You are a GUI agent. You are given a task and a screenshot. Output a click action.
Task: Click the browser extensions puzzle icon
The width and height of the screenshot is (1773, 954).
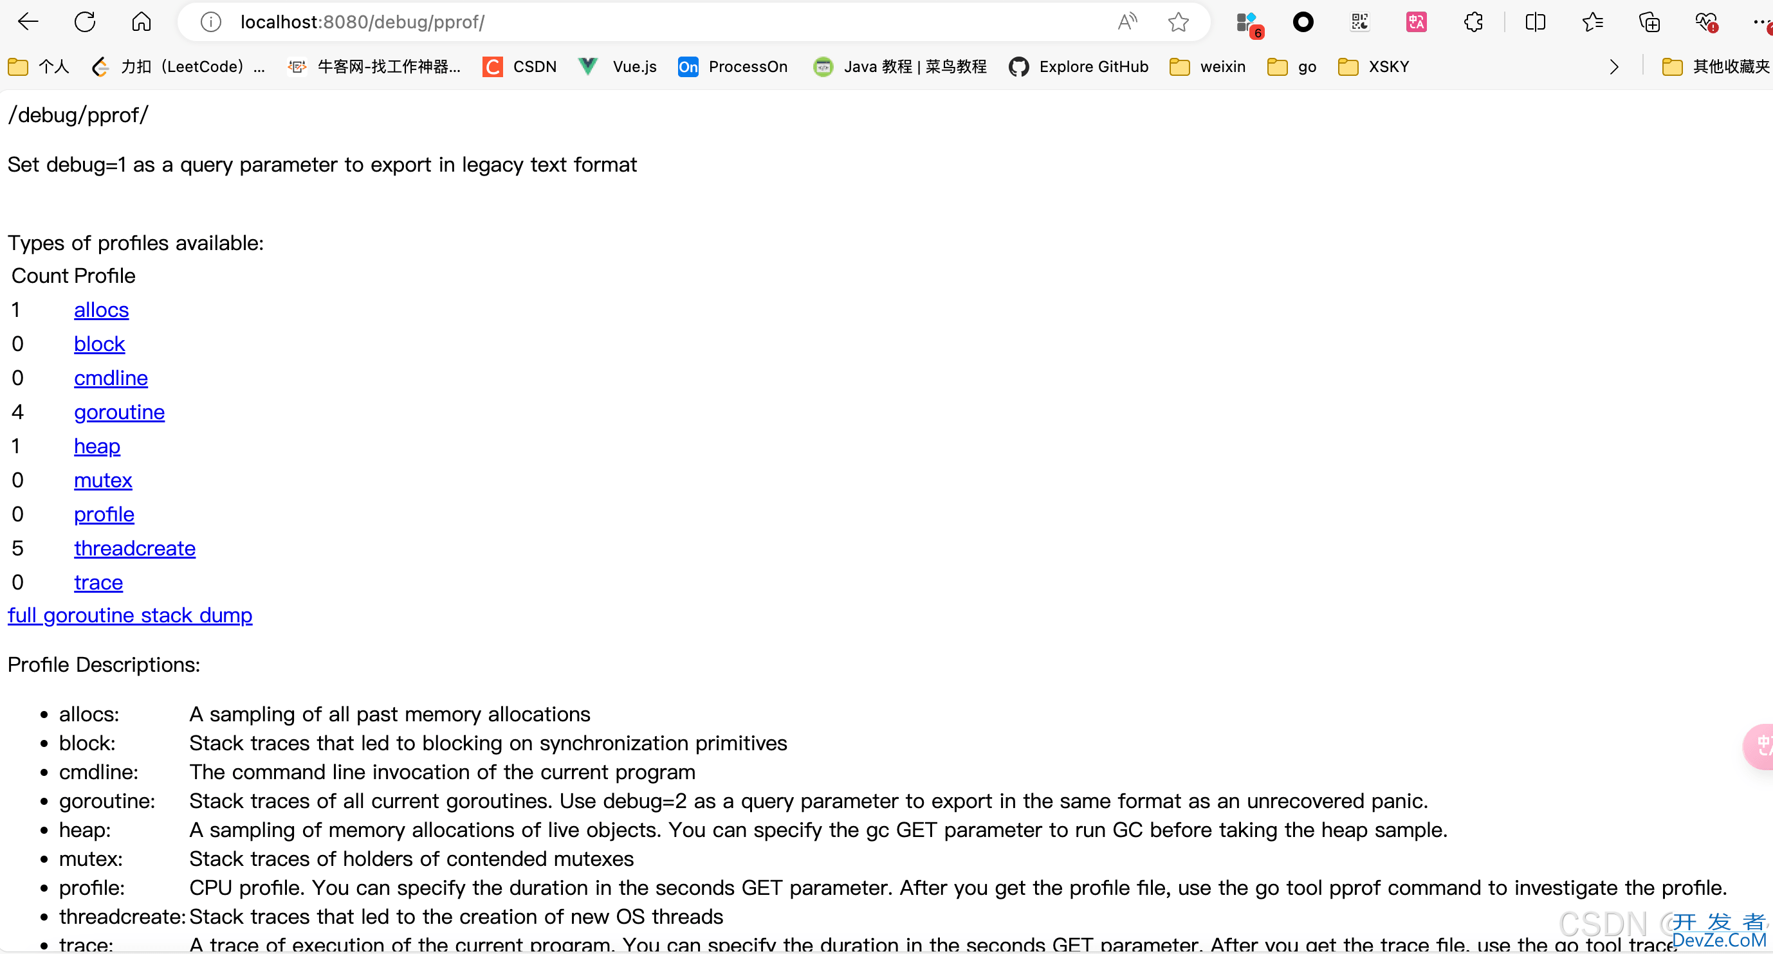click(1473, 21)
